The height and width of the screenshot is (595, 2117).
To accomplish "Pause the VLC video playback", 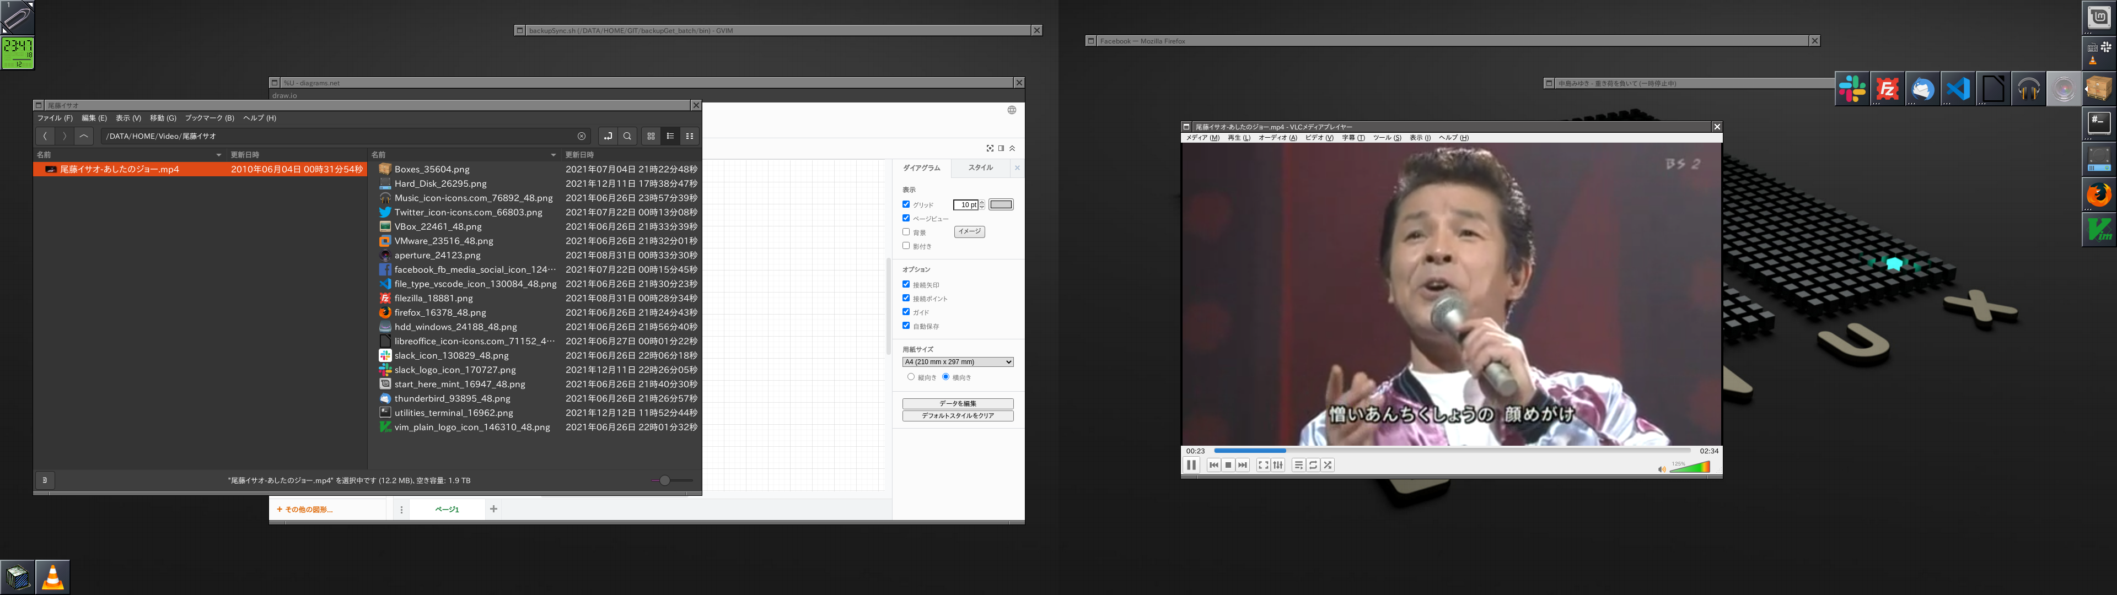I will [x=1191, y=465].
